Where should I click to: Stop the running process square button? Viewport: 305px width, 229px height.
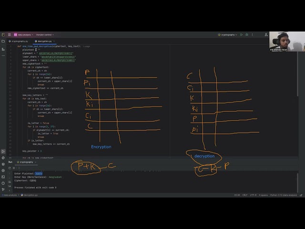[14, 168]
